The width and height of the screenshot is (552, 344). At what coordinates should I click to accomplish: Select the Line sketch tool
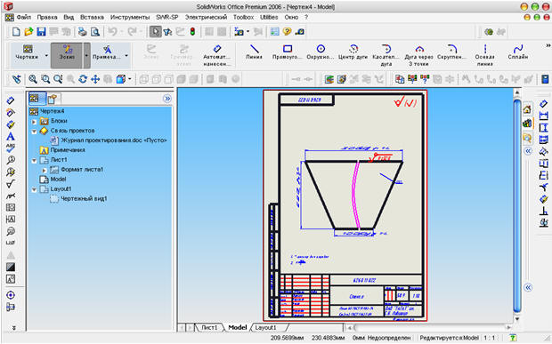[x=254, y=52]
